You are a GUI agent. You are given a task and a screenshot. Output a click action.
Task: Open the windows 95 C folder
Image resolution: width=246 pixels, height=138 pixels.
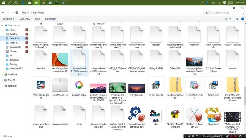click(16, 69)
